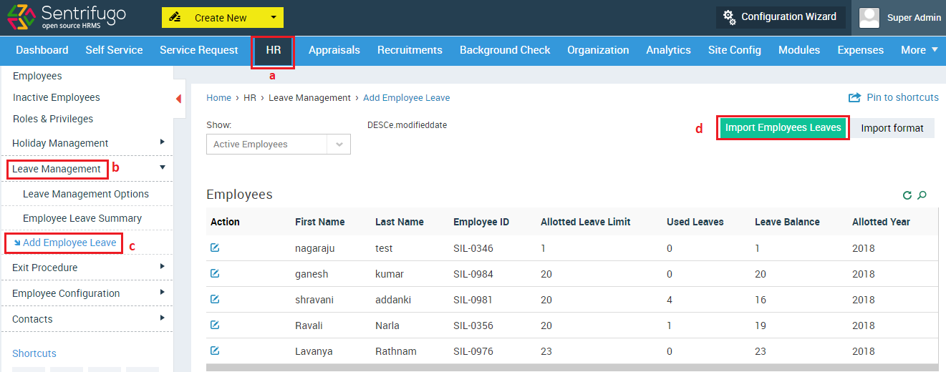The width and height of the screenshot is (946, 372).
Task: Edit leave for ganesh kumar
Action: [x=215, y=273]
